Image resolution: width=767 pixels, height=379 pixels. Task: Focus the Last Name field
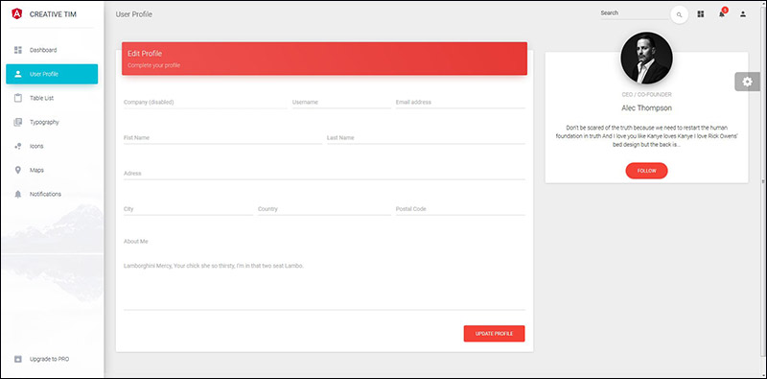tap(426, 138)
